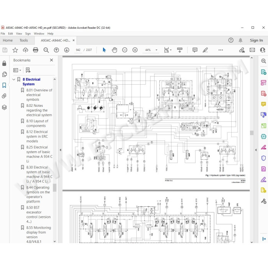This screenshot has width=268, height=268.
Task: Add a comment note
Action: [x=195, y=50]
